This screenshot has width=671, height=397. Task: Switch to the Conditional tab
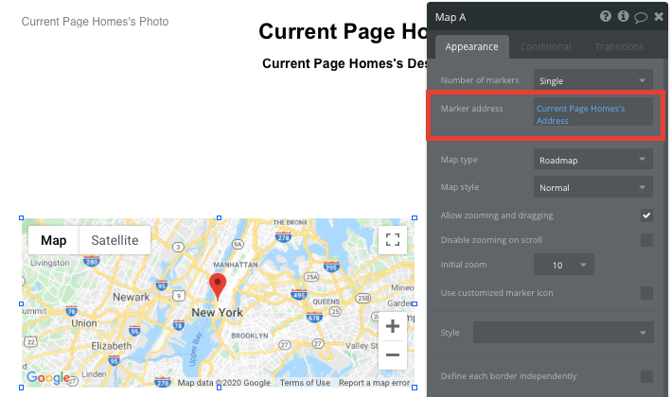pyautogui.click(x=546, y=46)
